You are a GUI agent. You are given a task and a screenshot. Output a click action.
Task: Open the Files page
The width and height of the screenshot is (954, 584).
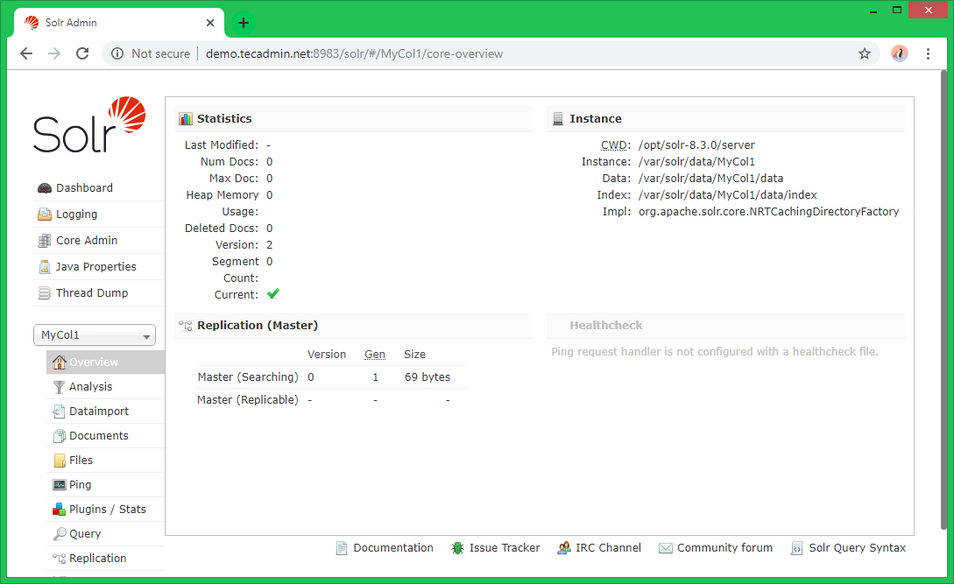pyautogui.click(x=81, y=461)
